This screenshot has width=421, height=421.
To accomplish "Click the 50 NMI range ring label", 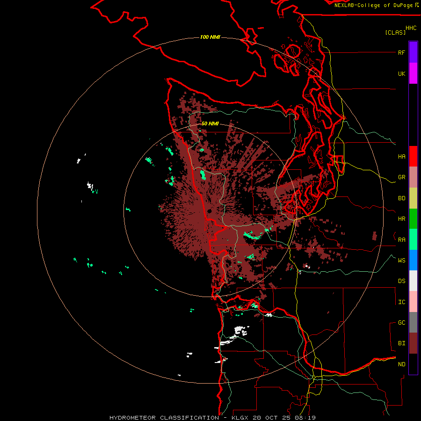I will tap(210, 123).
